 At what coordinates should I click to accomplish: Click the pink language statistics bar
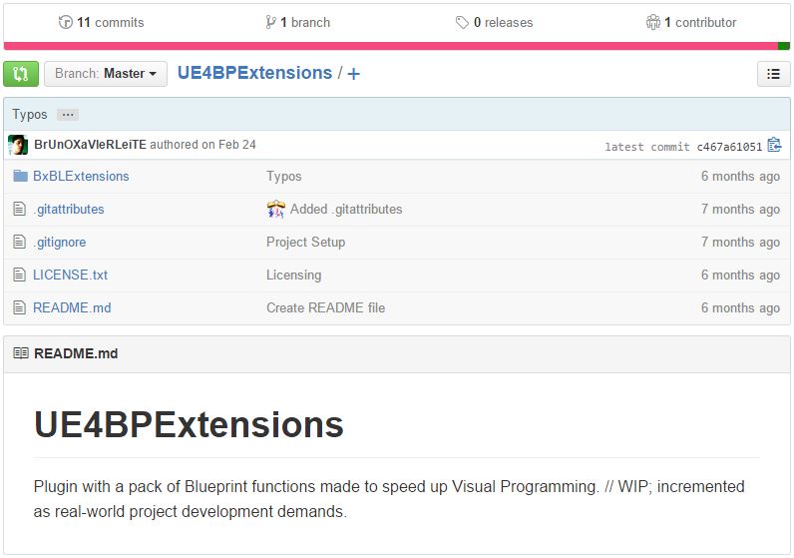(x=389, y=46)
